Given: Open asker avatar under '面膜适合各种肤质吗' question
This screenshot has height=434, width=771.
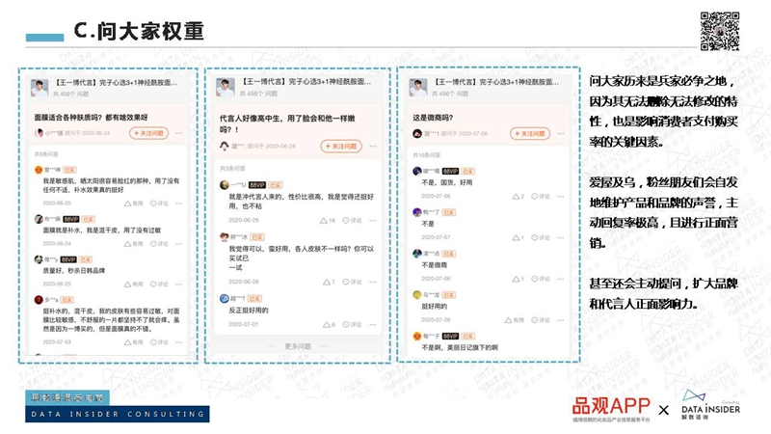Looking at the screenshot, I should [39, 133].
